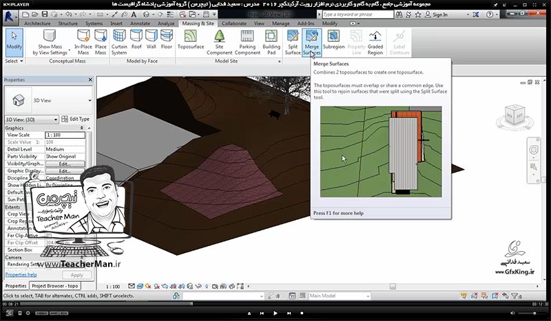This screenshot has width=551, height=321.
Task: Expand the Model Site panel dialog launcher arrow
Action: click(280, 61)
